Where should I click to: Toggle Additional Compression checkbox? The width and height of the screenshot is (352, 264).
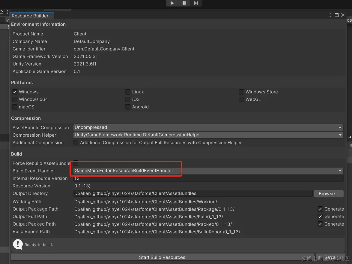tap(76, 143)
